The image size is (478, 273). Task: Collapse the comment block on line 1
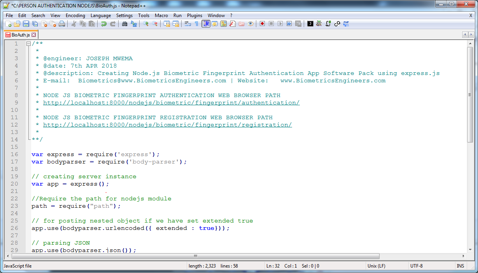(28, 43)
